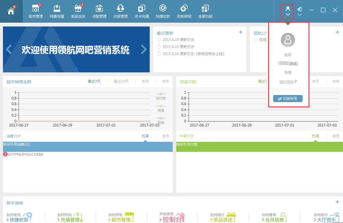This screenshot has height=223, width=343.
Task: Go to the Home page icon
Action: pos(11,11)
